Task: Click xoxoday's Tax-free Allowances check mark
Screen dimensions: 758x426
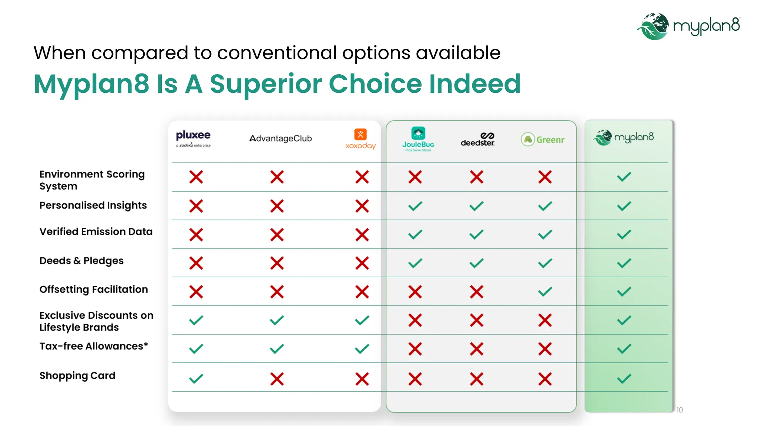Action: coord(362,349)
